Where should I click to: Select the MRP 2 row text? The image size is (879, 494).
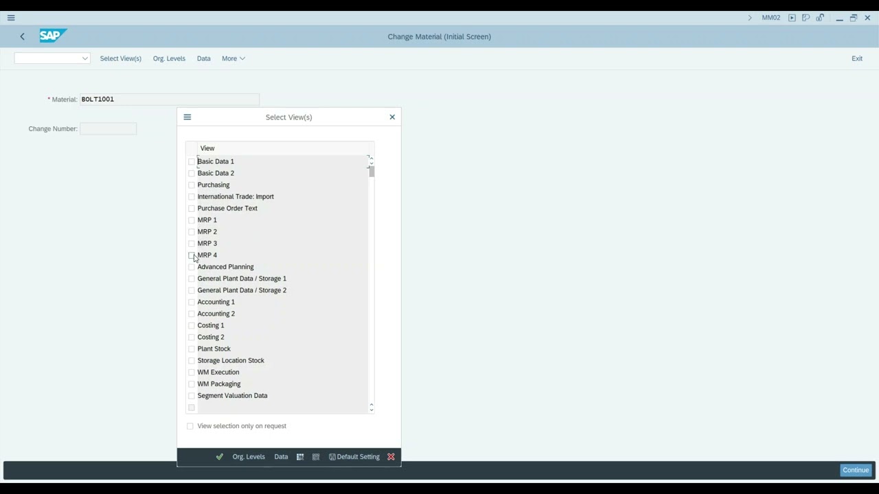207,232
